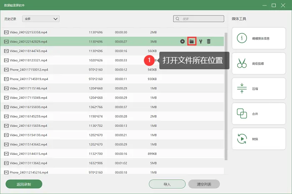Select row Video_240115143642.mp4

(x=112, y=144)
